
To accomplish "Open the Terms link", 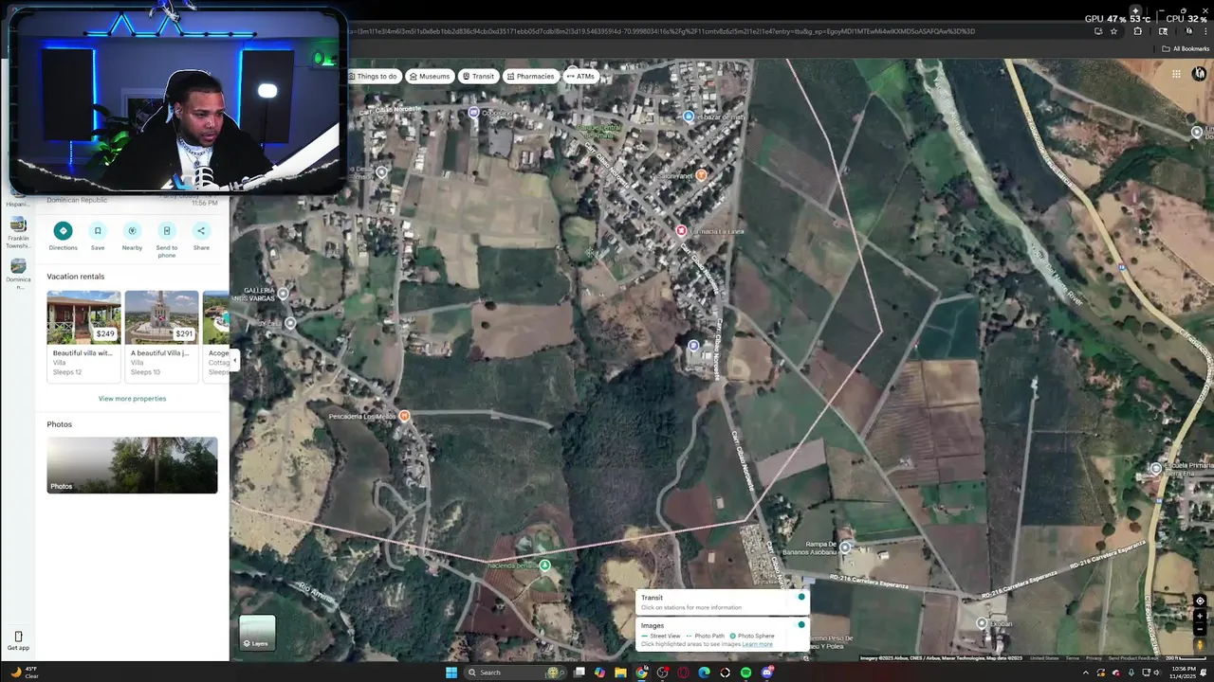I will tap(1073, 657).
